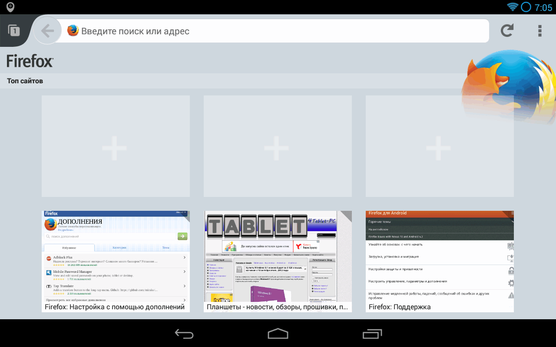Open the three-dot overflow menu
556x347 pixels.
[540, 30]
